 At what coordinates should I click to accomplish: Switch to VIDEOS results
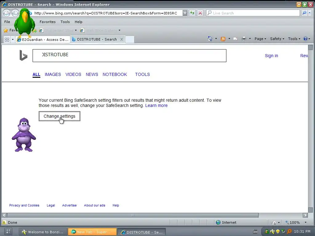click(x=73, y=74)
